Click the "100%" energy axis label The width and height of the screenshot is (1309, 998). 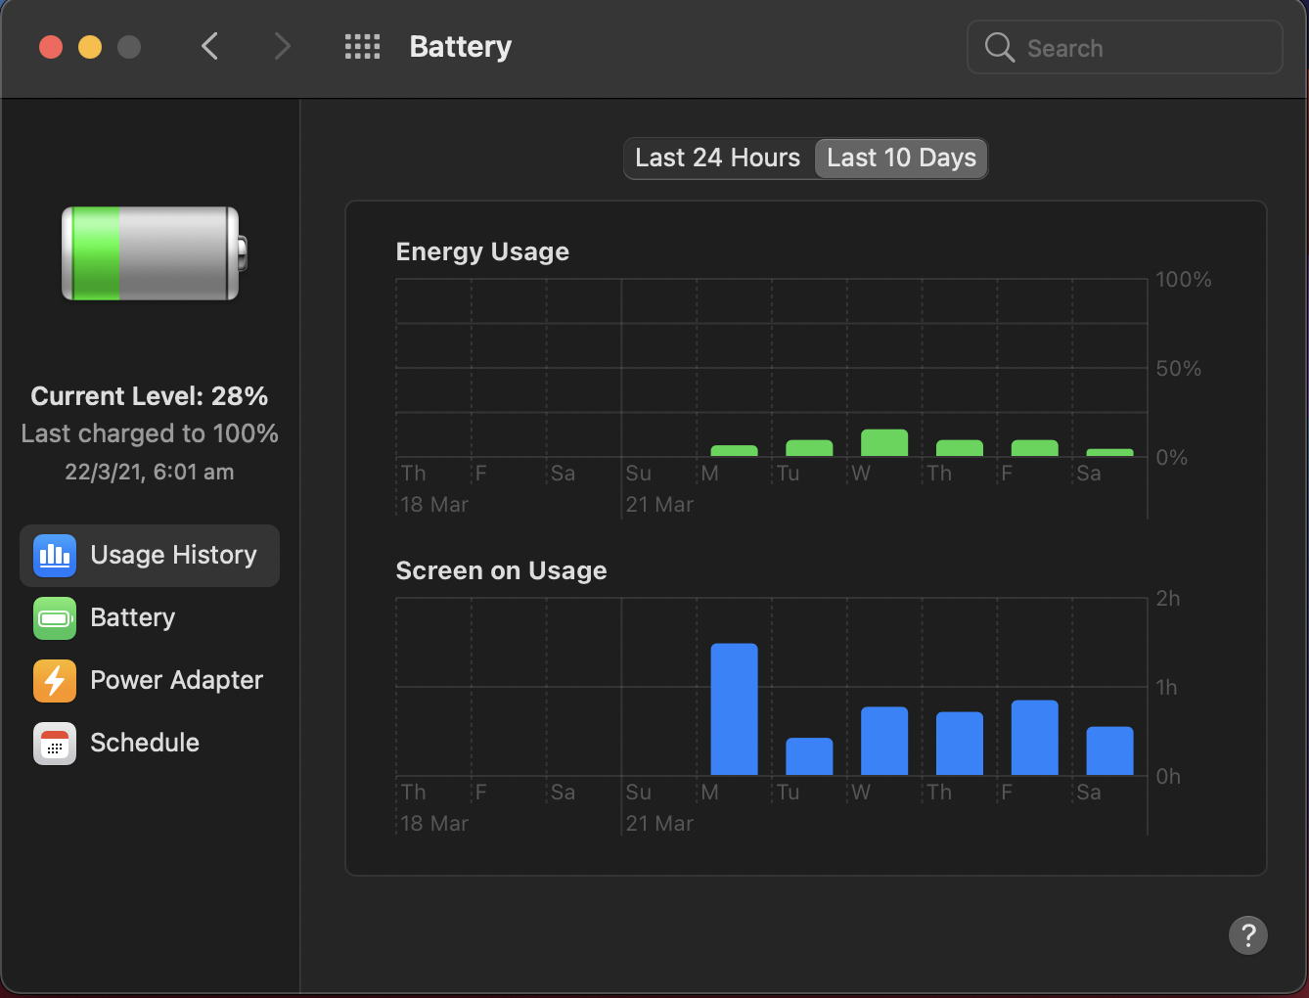(1184, 280)
